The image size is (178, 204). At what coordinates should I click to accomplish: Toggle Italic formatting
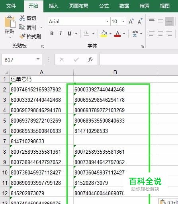click(61, 34)
